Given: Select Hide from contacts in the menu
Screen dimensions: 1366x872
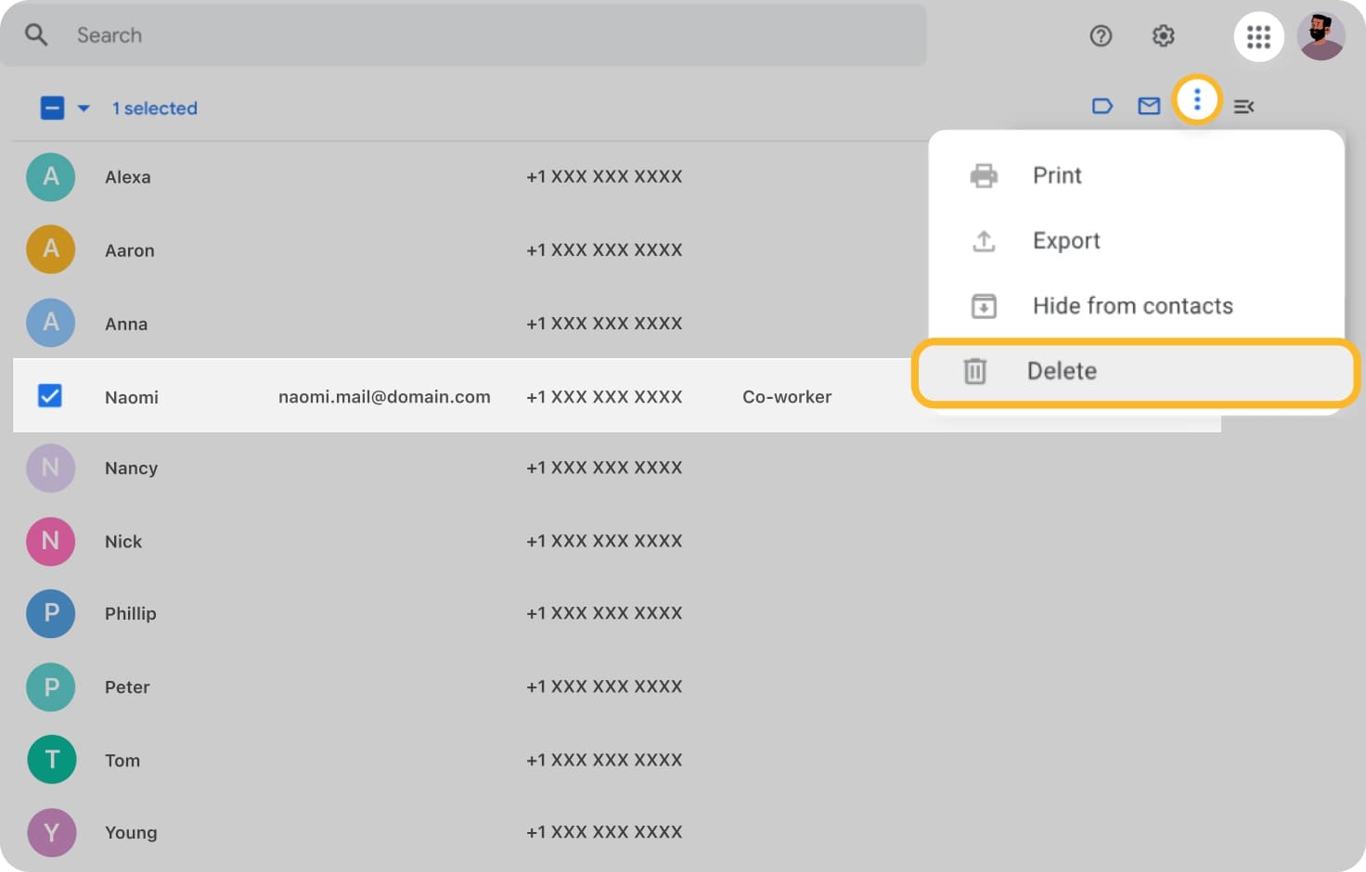Looking at the screenshot, I should tap(1132, 305).
